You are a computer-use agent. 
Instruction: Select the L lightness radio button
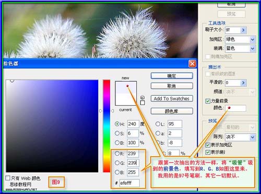pyautogui.click(x=158, y=124)
